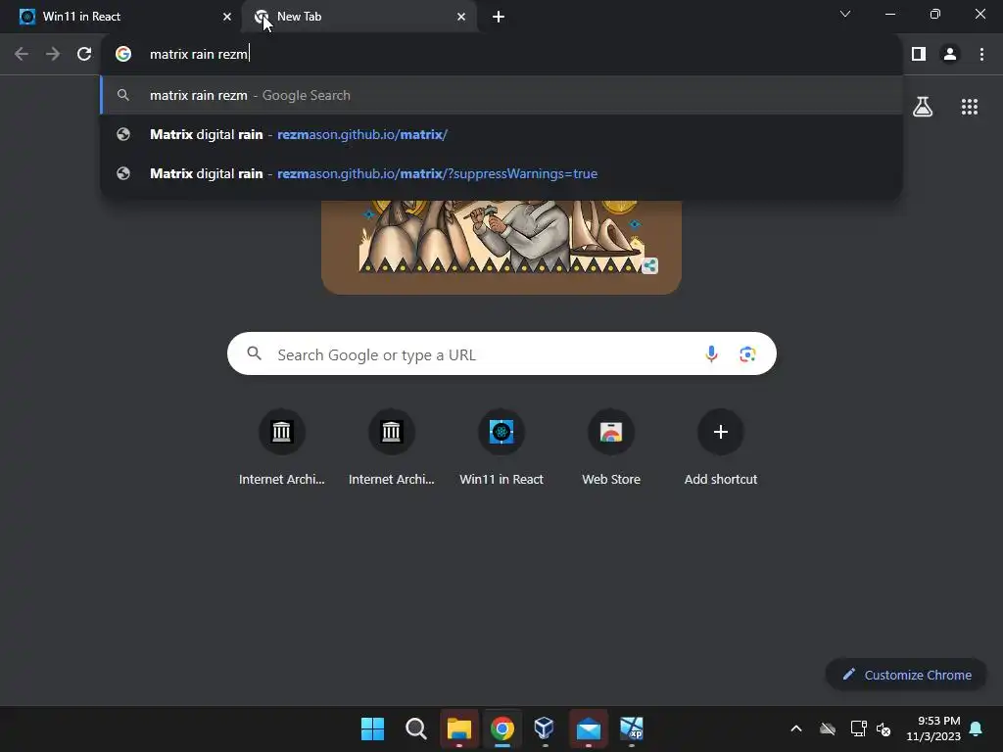Open rezmason.github.io/matrix/ suggestion
Screen dimensions: 1003x752
coord(501,134)
